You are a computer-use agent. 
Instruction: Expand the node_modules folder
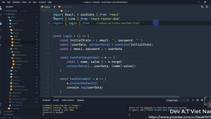[18, 20]
